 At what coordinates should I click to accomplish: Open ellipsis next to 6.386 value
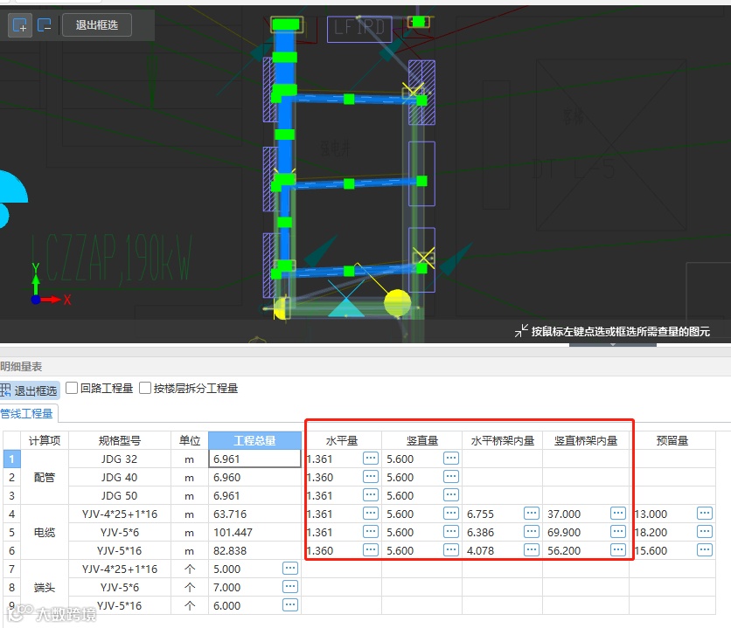[x=532, y=532]
